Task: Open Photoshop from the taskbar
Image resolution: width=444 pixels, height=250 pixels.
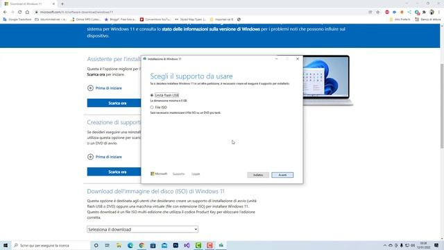Action: (x=176, y=245)
